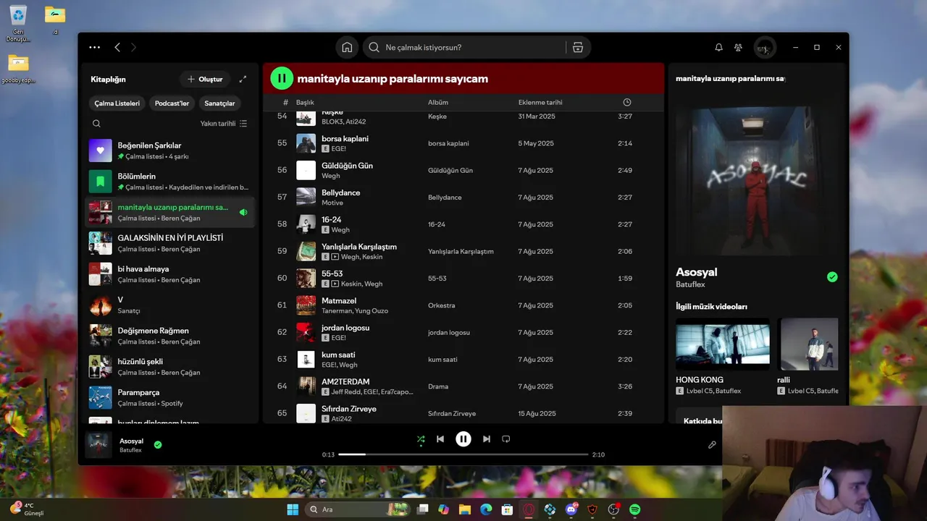Toggle the liked checkmark beside Asosyal in the player bar

(x=158, y=445)
